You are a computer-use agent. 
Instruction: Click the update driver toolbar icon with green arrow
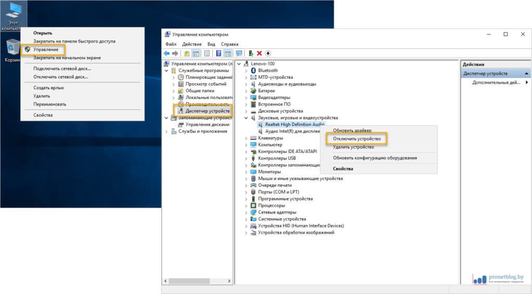tap(251, 53)
